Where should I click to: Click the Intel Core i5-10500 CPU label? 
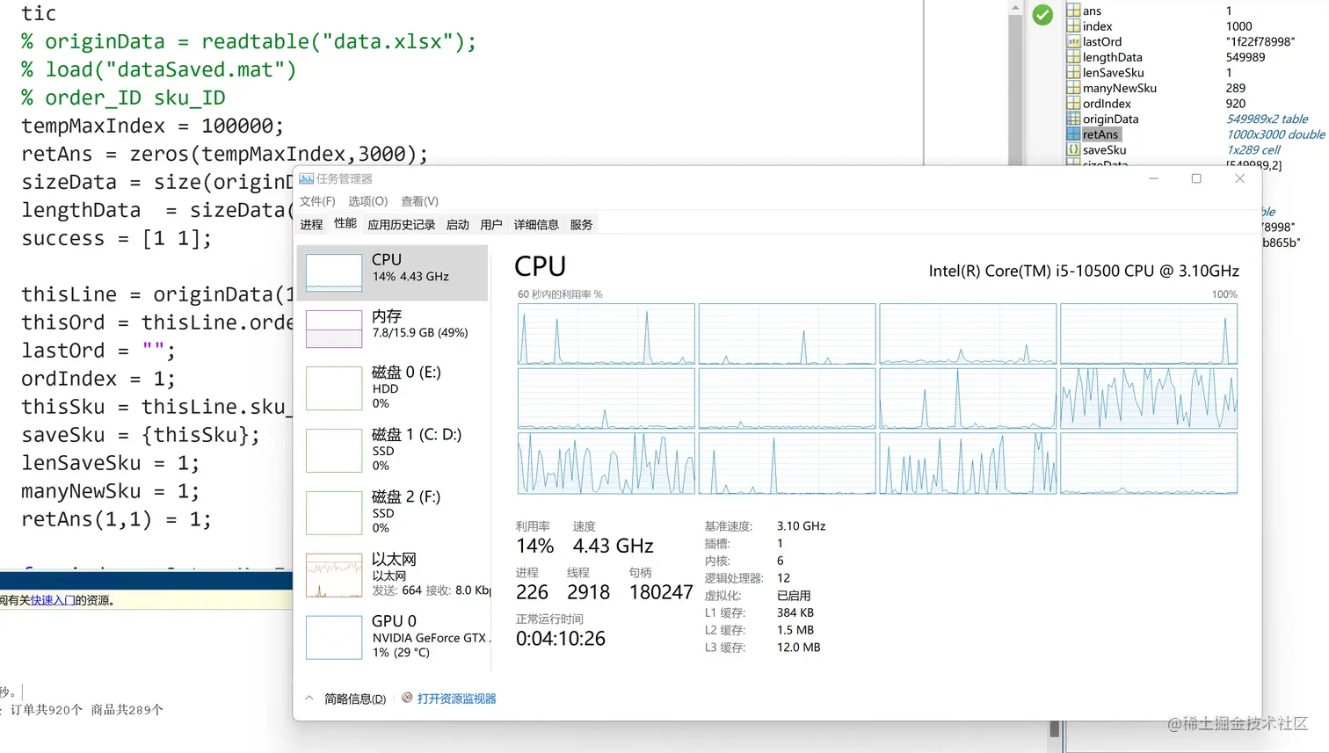[1084, 271]
